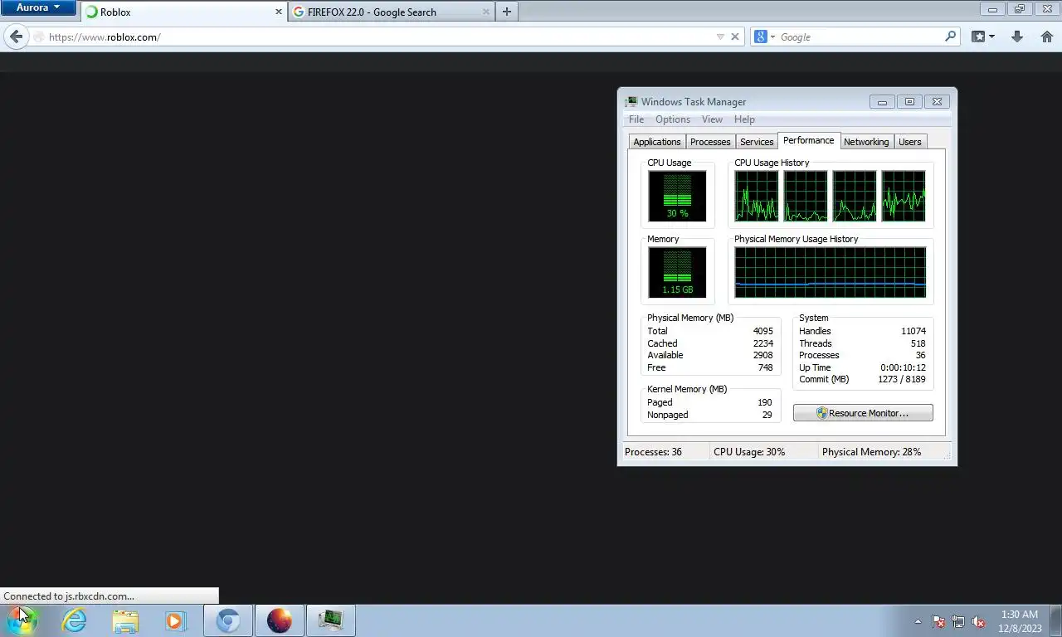This screenshot has height=637, width=1062.
Task: Launch Internet Explorer from taskbar
Action: (x=74, y=620)
